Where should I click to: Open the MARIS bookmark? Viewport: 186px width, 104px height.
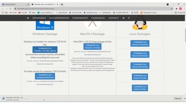pyautogui.click(x=135, y=12)
